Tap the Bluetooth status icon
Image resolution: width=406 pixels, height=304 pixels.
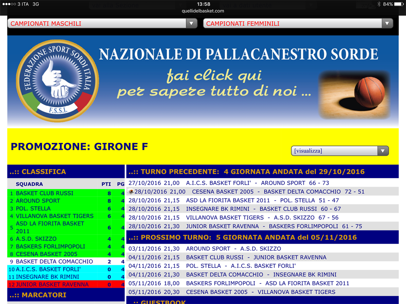pyautogui.click(x=379, y=4)
